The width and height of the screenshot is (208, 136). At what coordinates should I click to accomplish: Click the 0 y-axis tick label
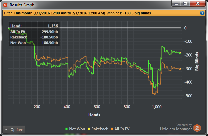185,28
